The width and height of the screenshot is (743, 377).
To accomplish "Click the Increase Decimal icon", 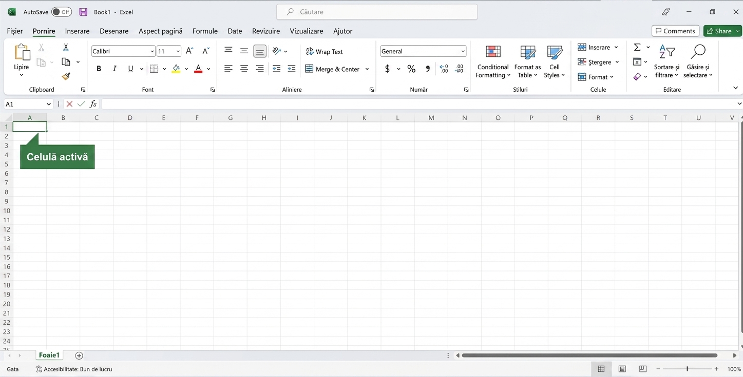I will click(x=444, y=69).
